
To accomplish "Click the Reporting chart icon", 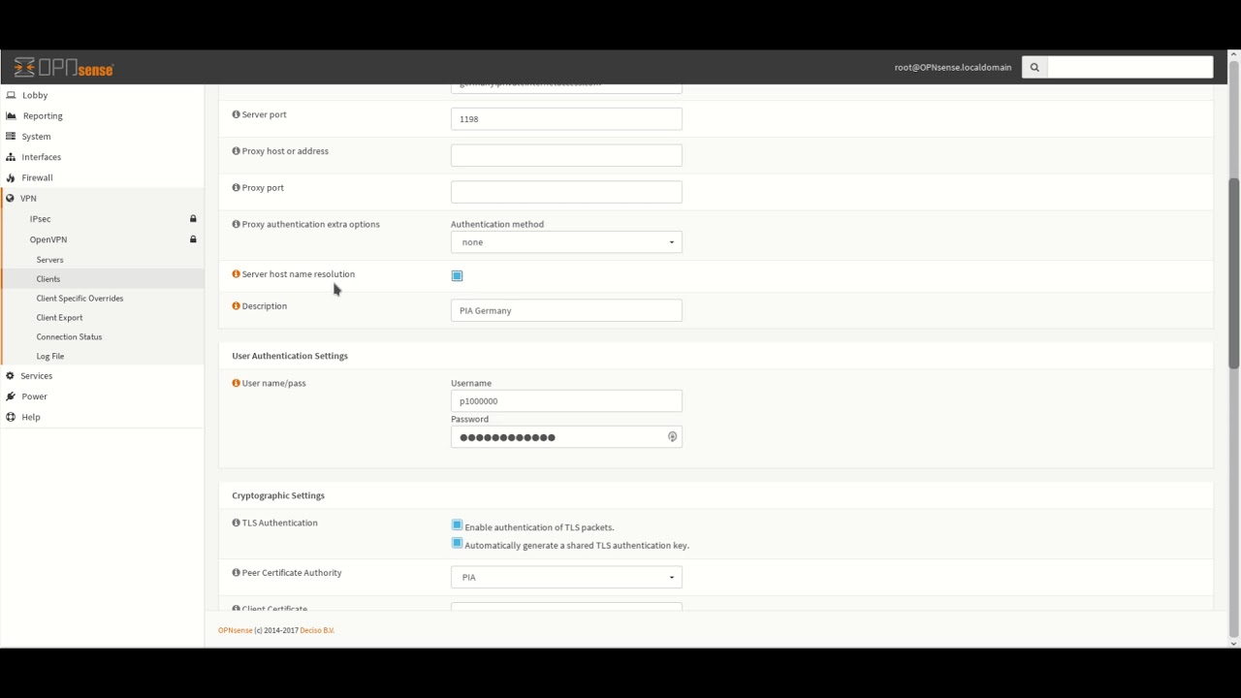I will (11, 115).
